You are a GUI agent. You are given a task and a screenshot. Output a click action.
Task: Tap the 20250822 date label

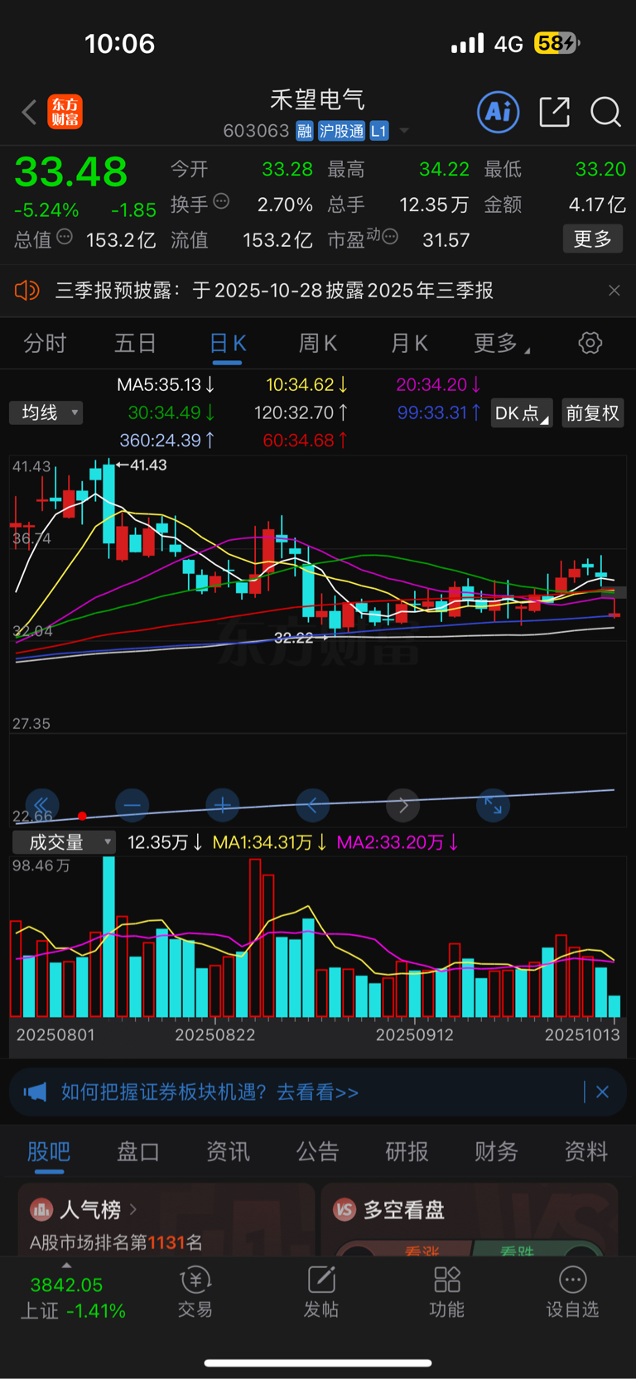[x=215, y=1034]
